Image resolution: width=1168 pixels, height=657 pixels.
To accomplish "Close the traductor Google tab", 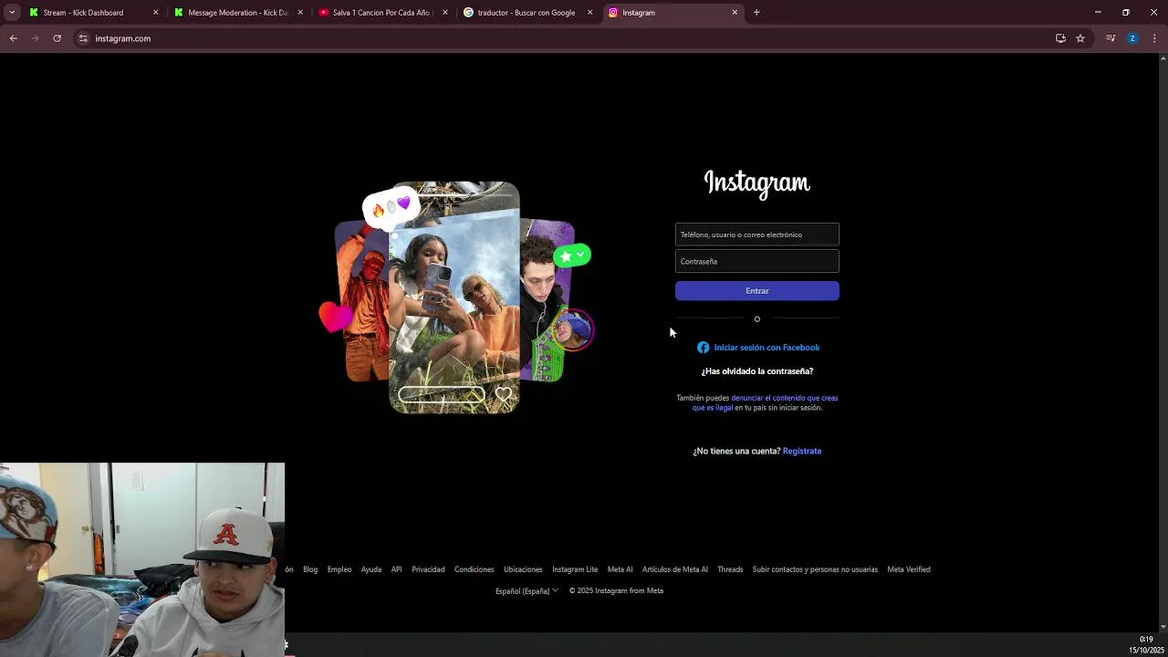I will click(x=589, y=13).
